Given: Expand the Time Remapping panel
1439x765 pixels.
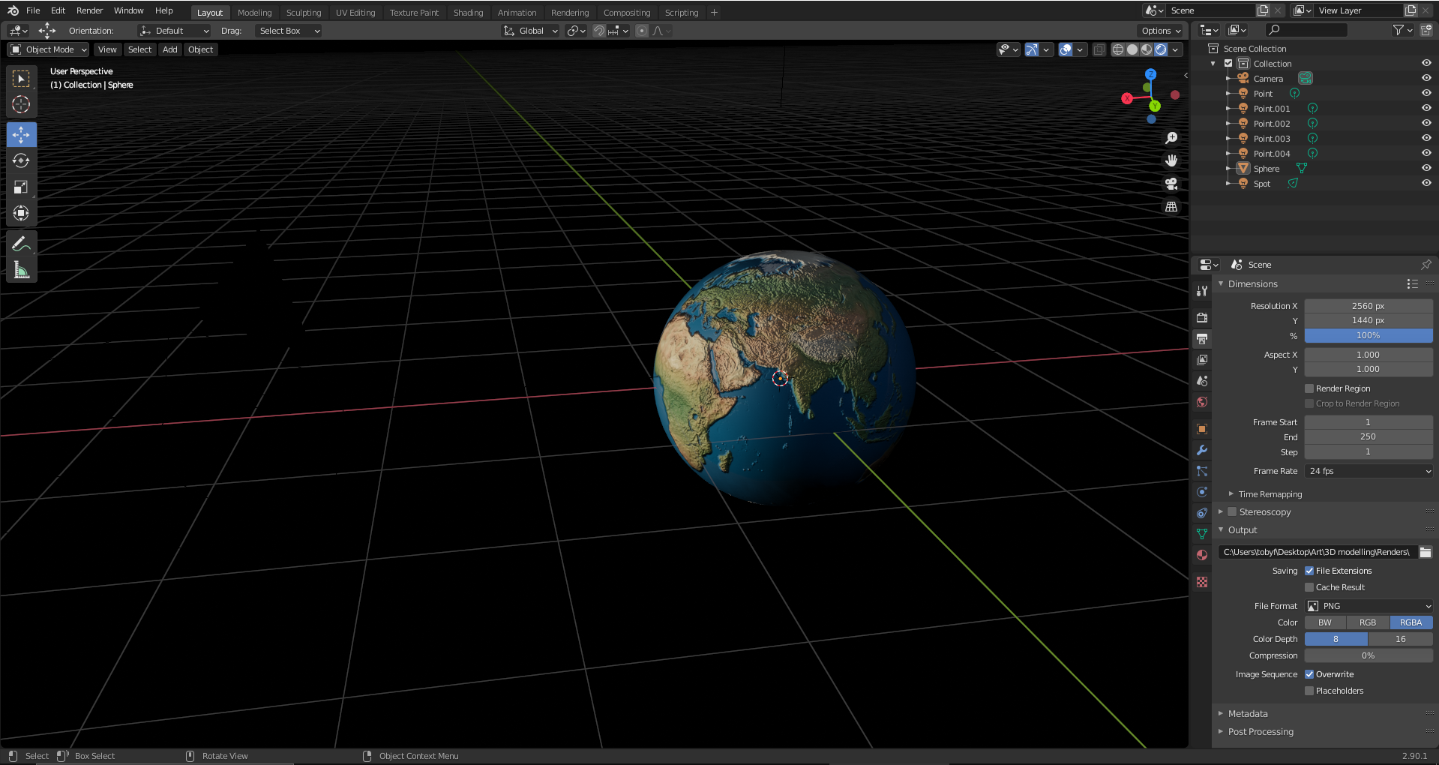Looking at the screenshot, I should [1270, 494].
